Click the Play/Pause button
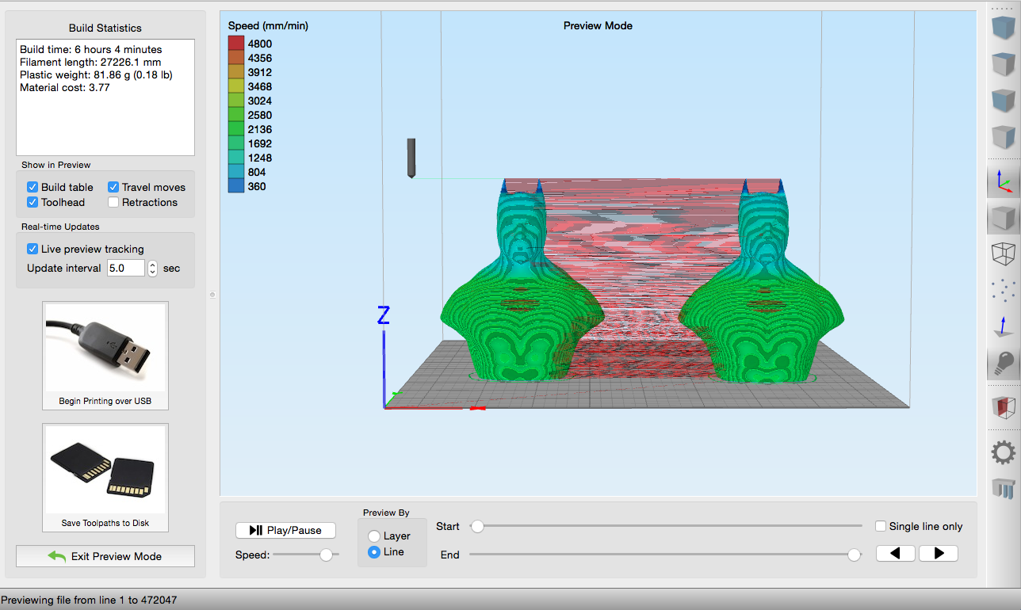 point(285,531)
